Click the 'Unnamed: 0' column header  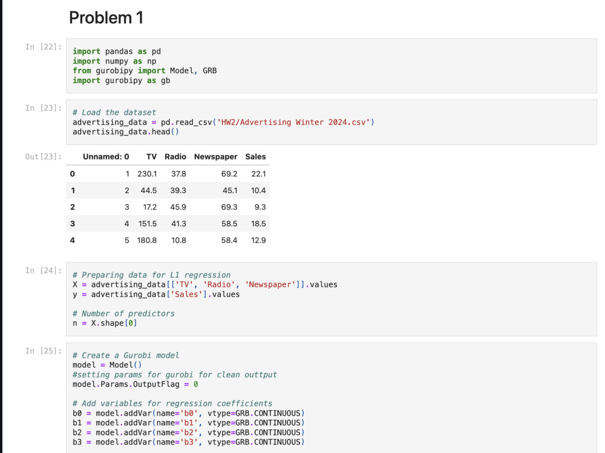pyautogui.click(x=106, y=156)
